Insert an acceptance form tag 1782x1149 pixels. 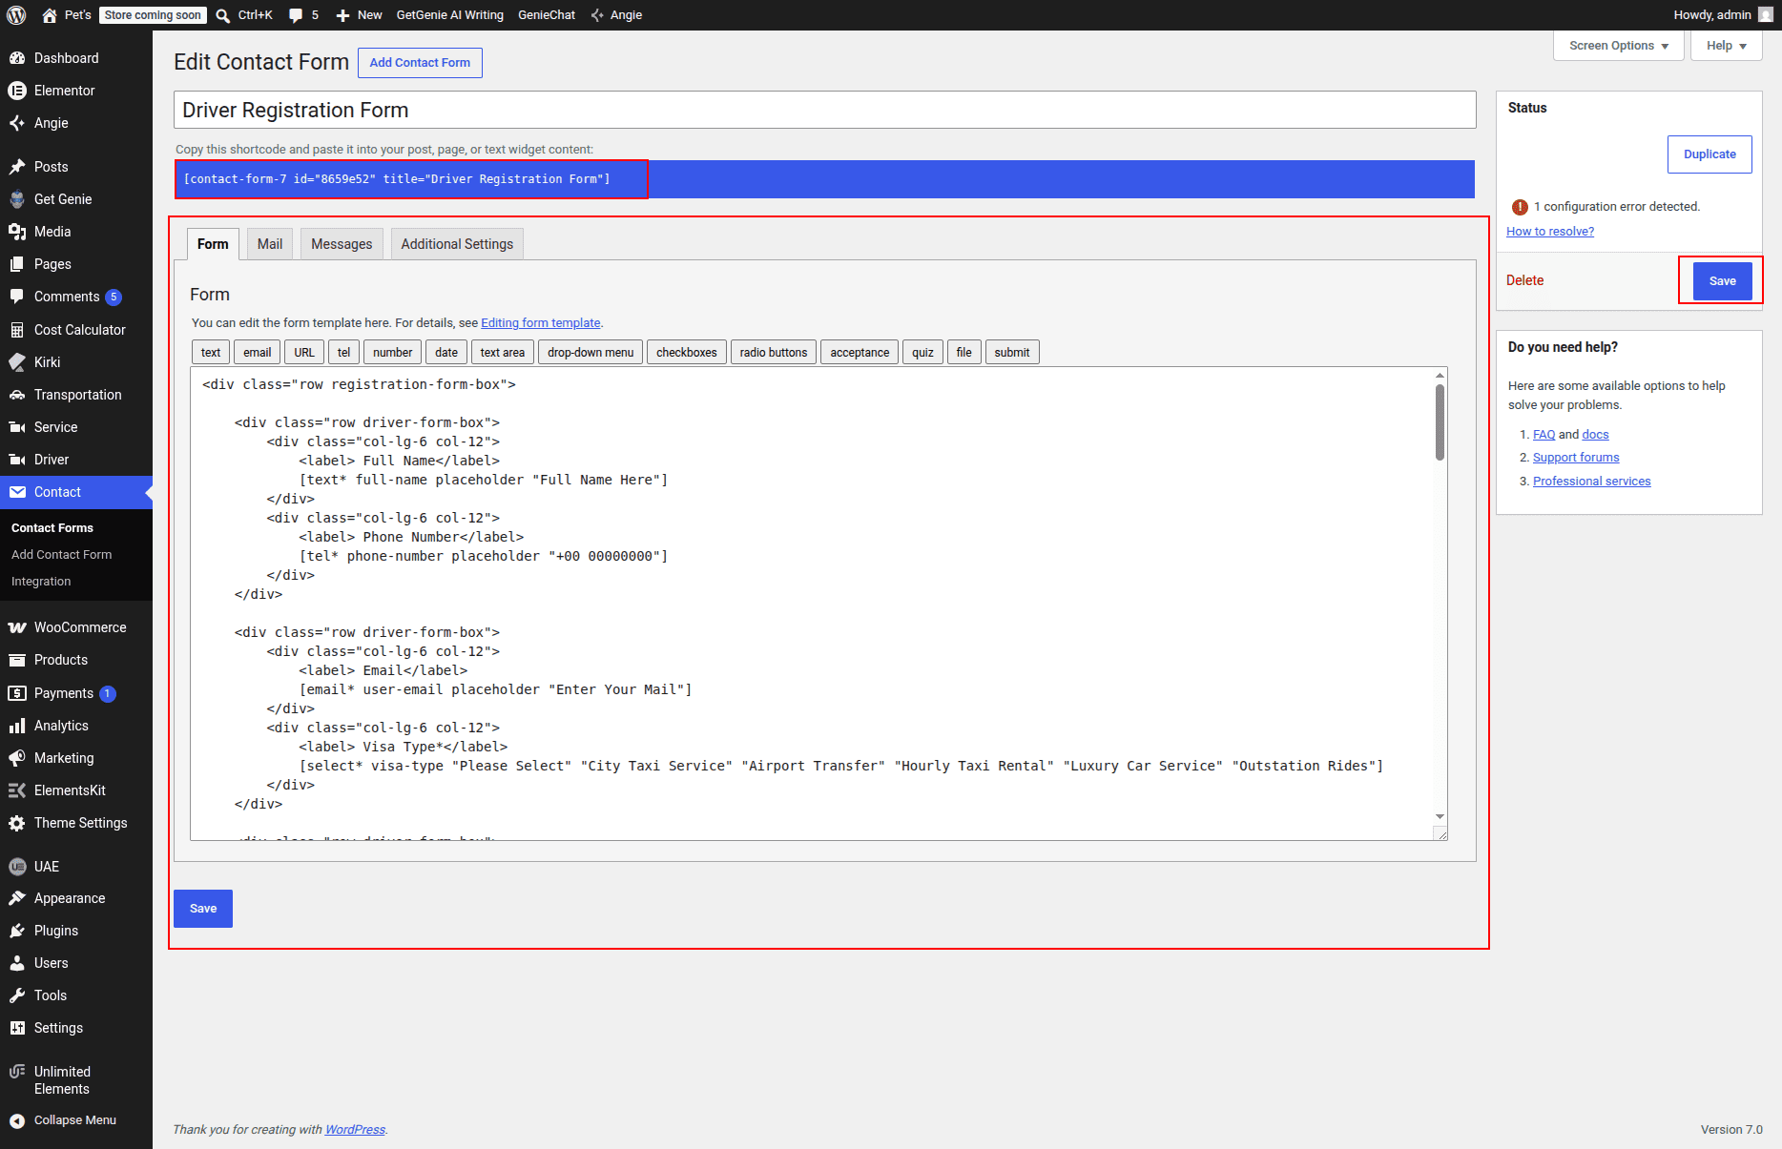pyautogui.click(x=860, y=353)
